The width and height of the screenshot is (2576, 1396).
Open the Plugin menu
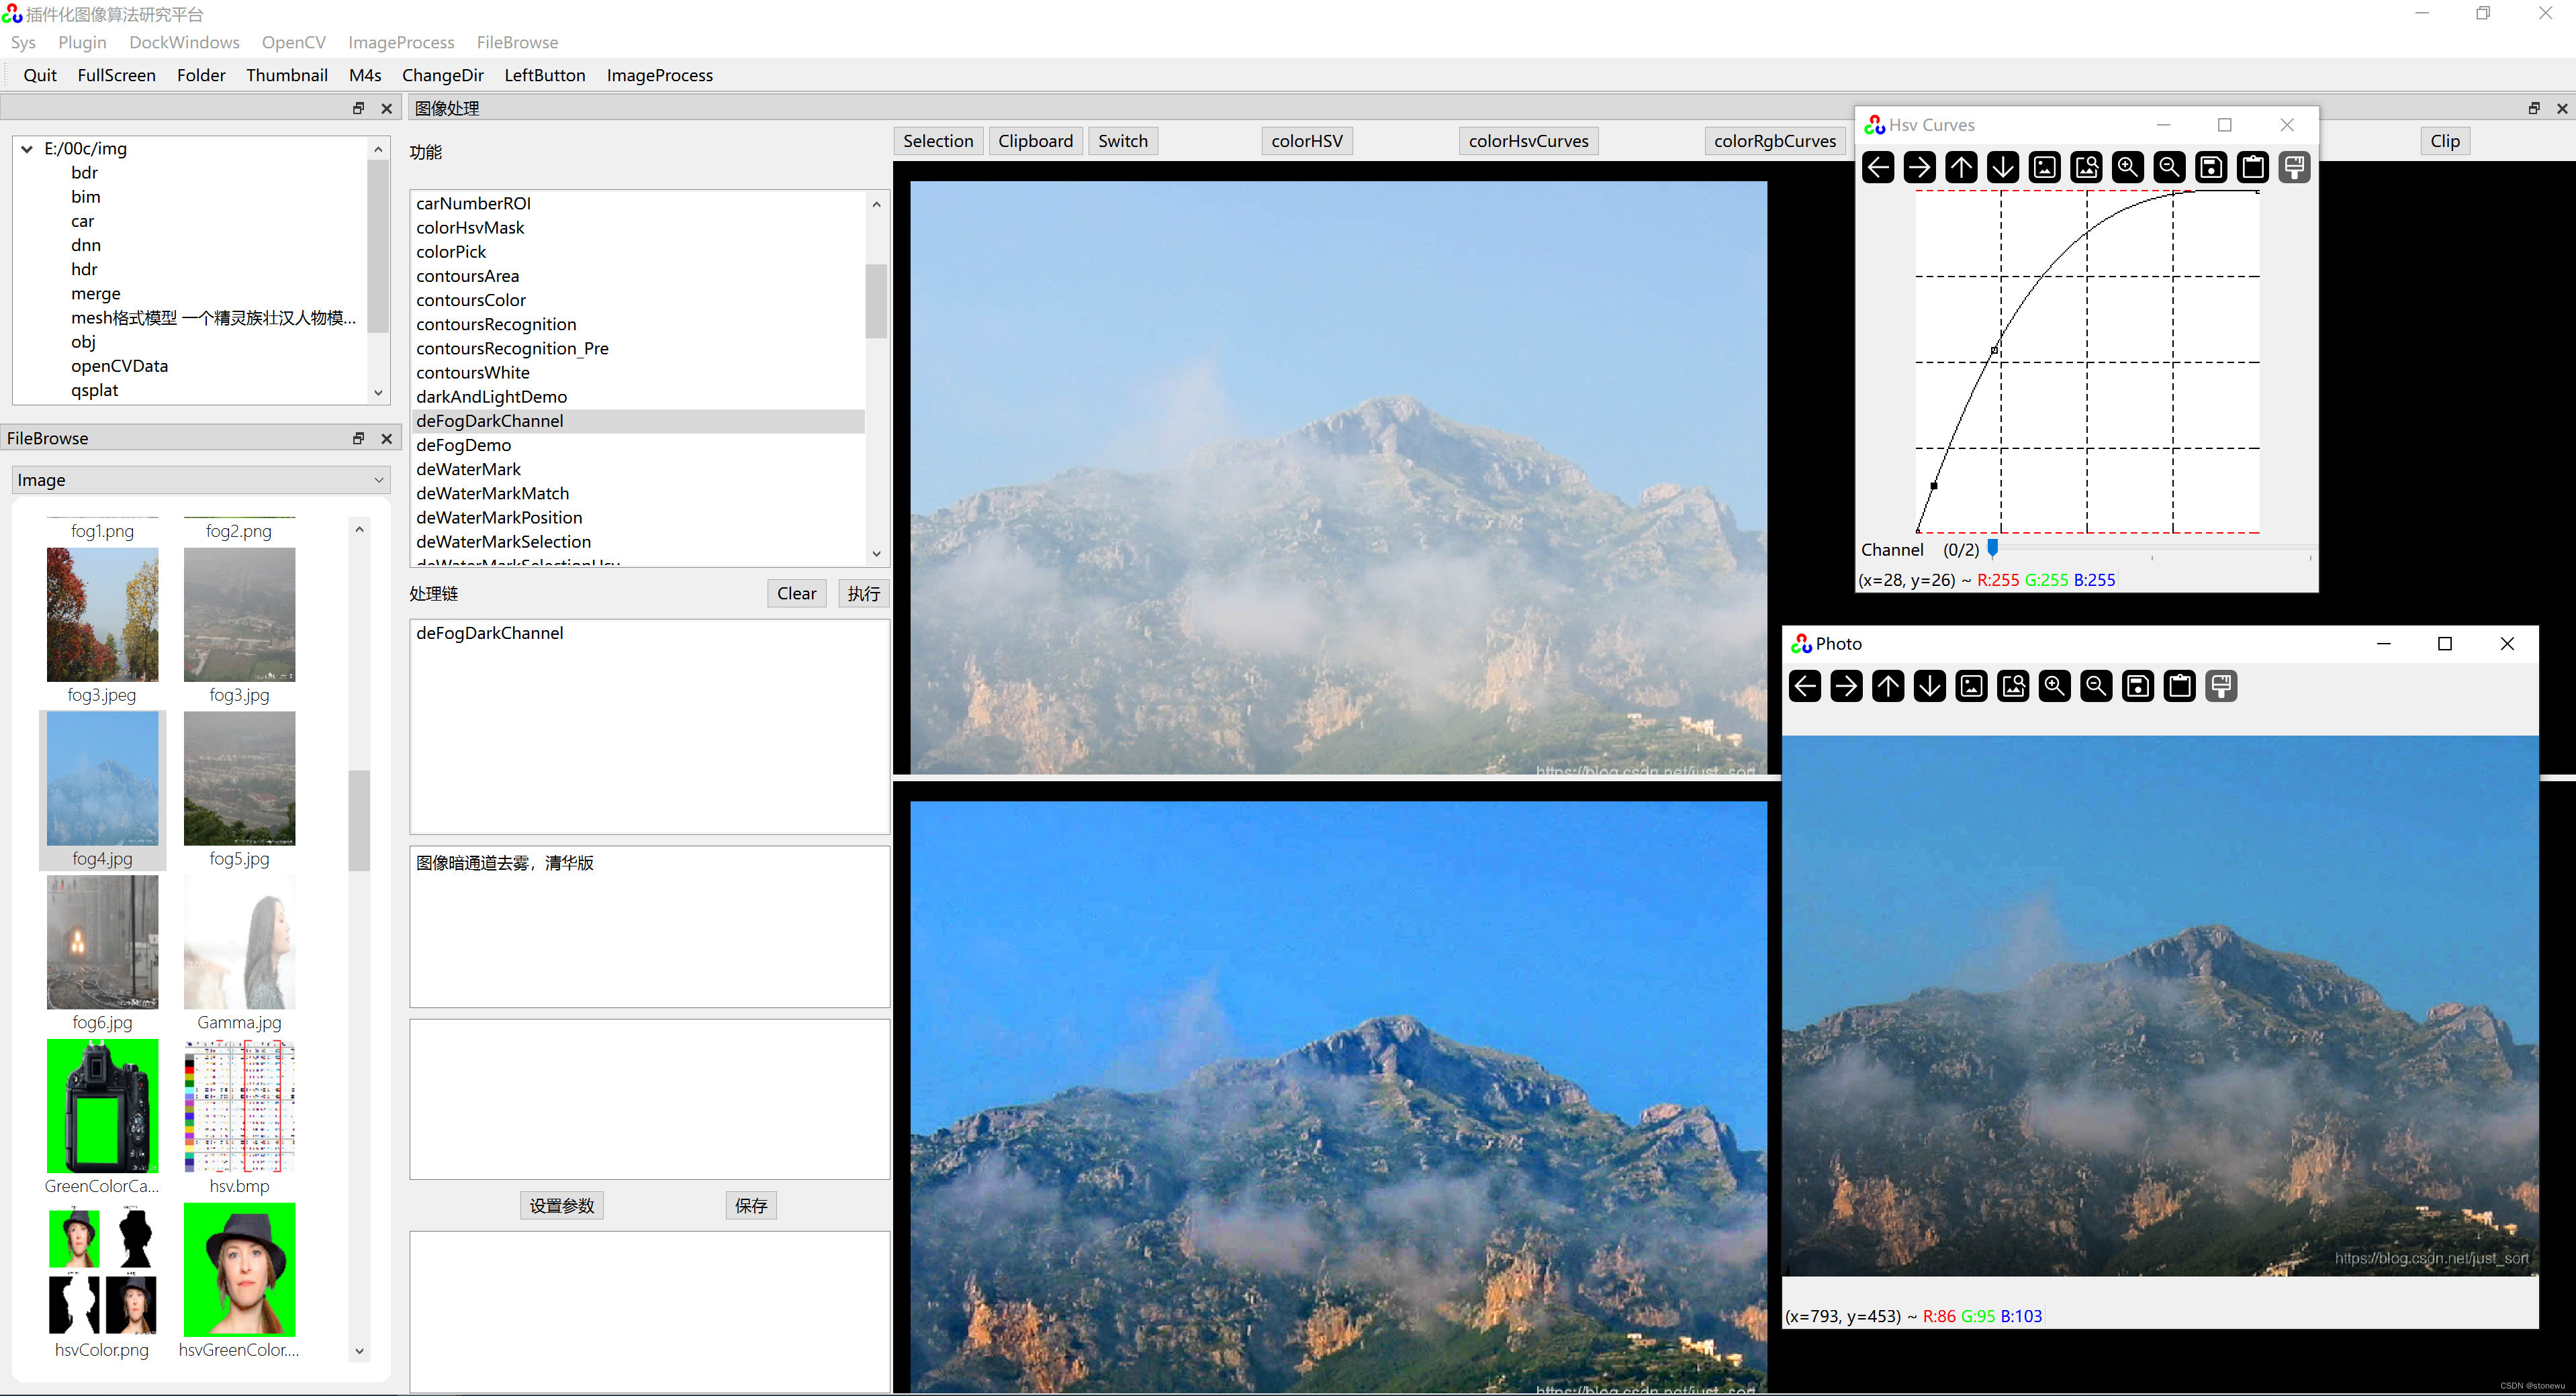coord(82,42)
